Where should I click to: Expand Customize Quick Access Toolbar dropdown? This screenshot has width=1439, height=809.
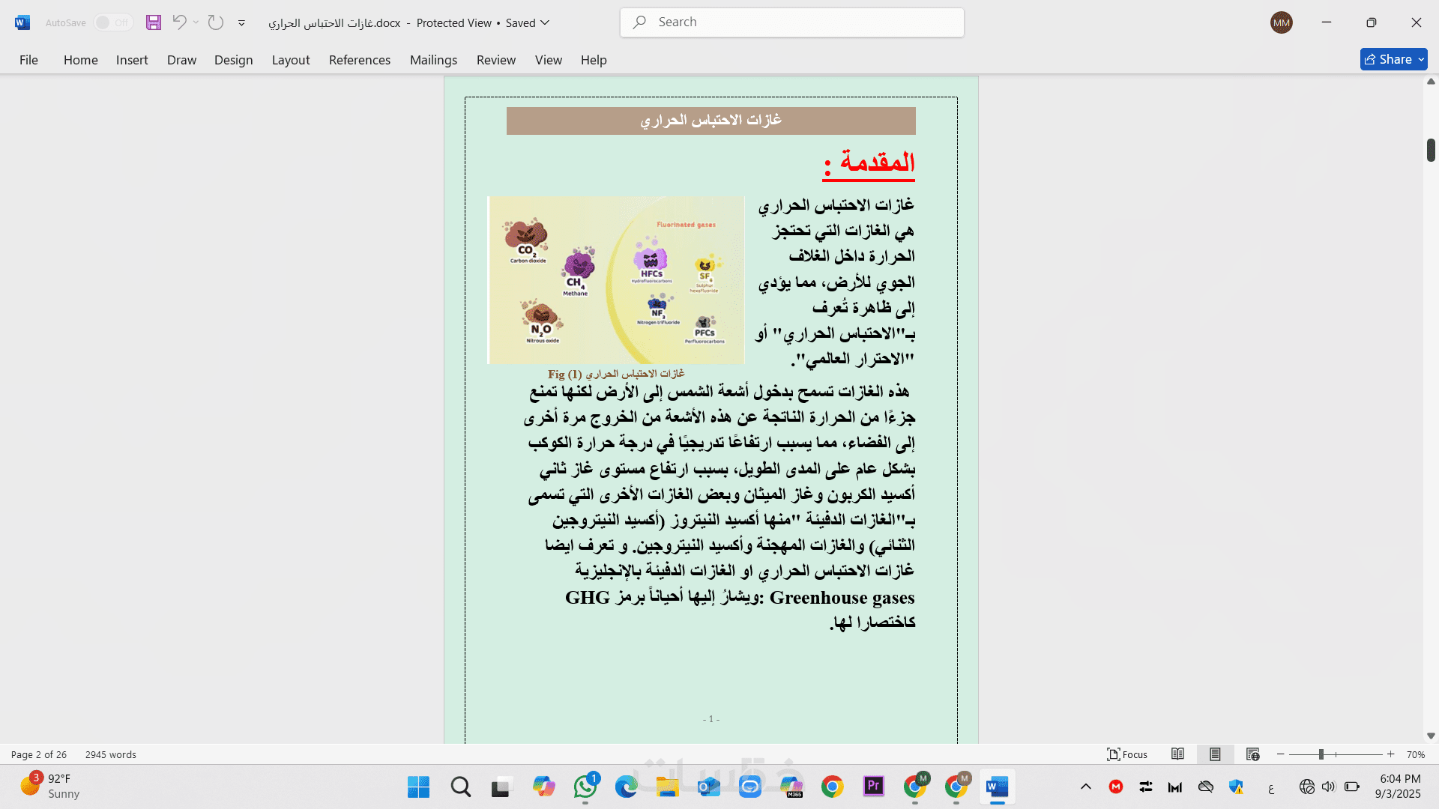point(241,23)
